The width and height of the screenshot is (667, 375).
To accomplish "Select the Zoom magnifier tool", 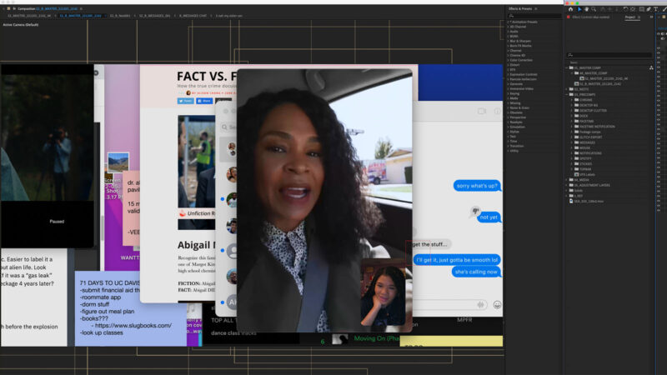I will point(593,9).
